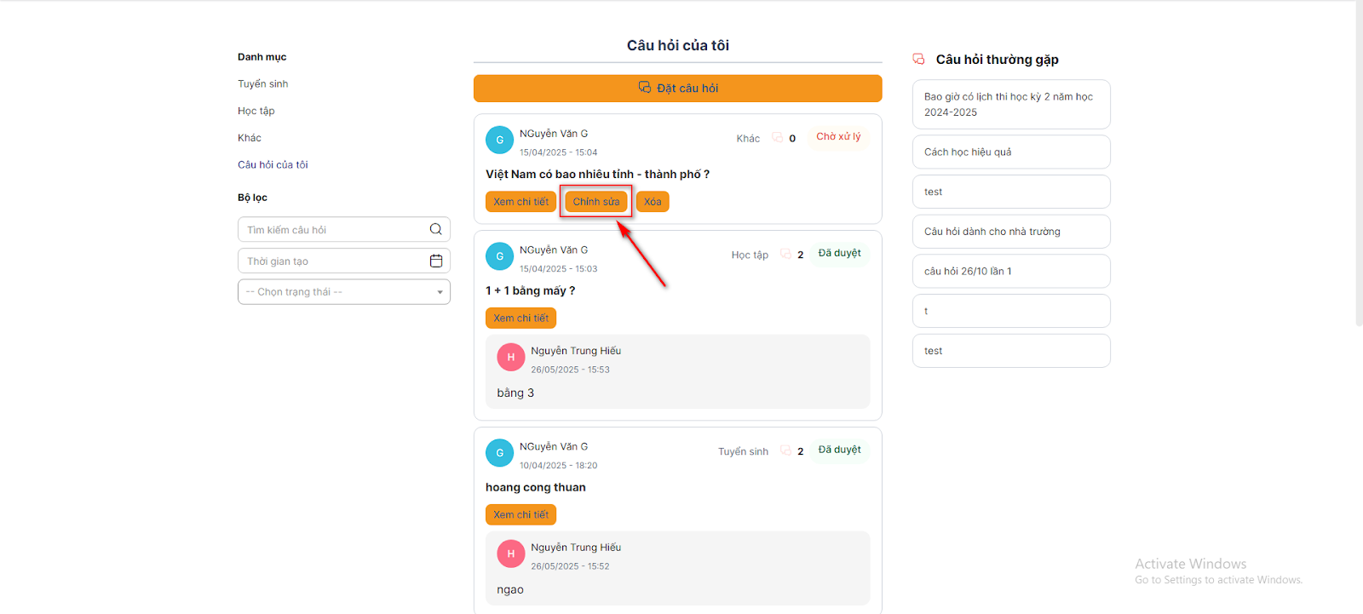Image resolution: width=1363 pixels, height=614 pixels.
Task: View details of '1 + 1 bằng mấy ?'
Action: 520,318
